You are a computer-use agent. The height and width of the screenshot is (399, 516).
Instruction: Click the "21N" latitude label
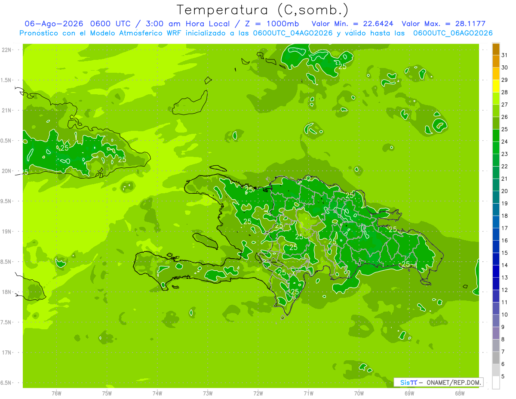[x=7, y=110]
